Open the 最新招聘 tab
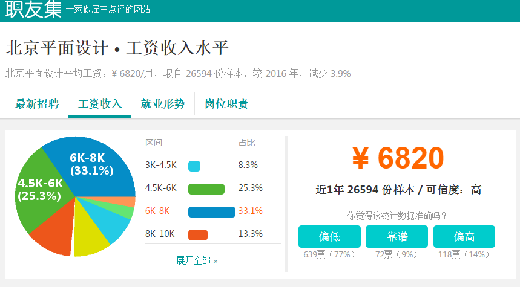This screenshot has height=287, width=520. [37, 104]
